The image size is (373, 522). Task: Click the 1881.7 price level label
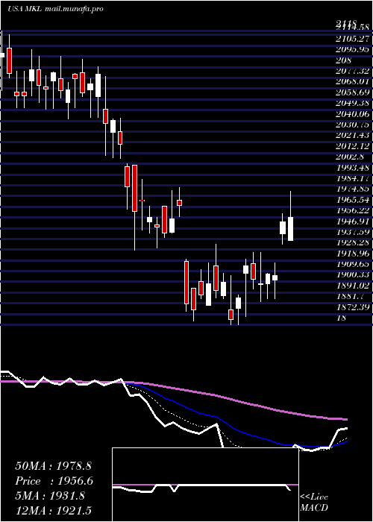(350, 296)
